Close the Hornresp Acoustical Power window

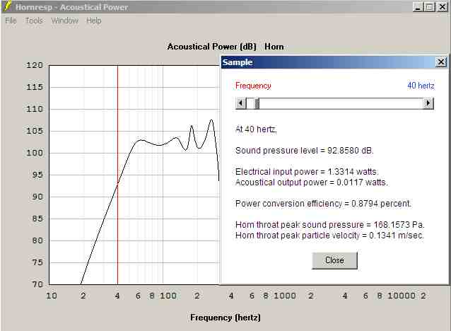point(442,6)
